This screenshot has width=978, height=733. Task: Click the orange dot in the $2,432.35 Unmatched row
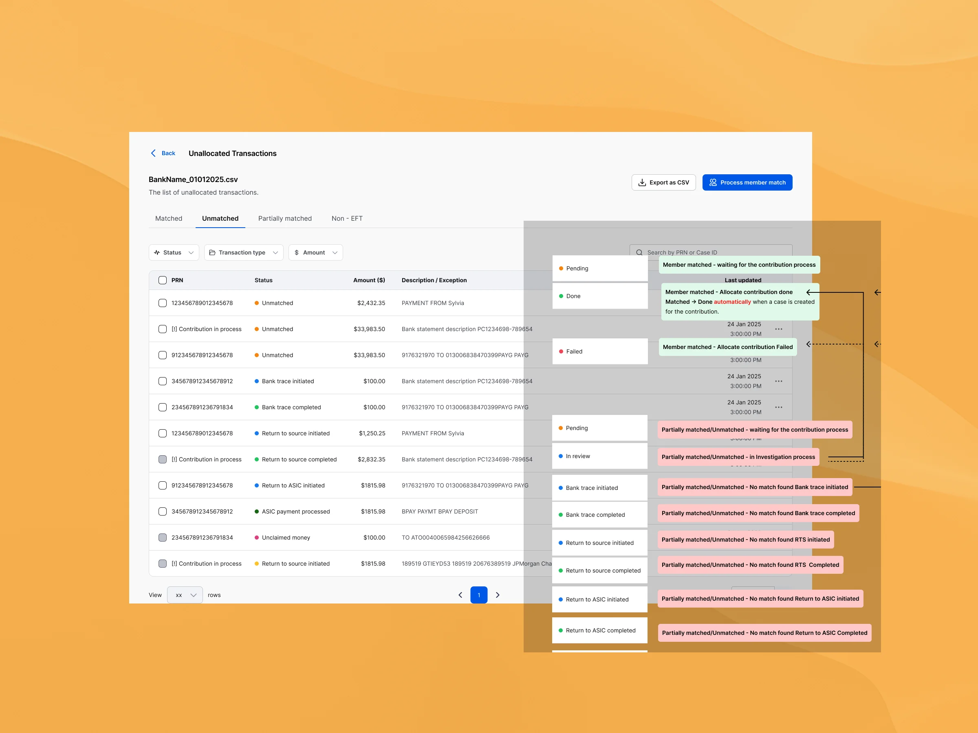tap(256, 303)
